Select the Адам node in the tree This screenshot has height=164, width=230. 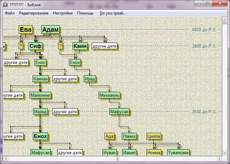[x=51, y=30]
